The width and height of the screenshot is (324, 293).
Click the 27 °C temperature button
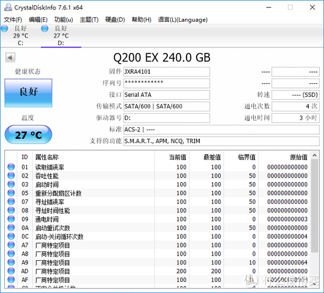click(x=28, y=135)
